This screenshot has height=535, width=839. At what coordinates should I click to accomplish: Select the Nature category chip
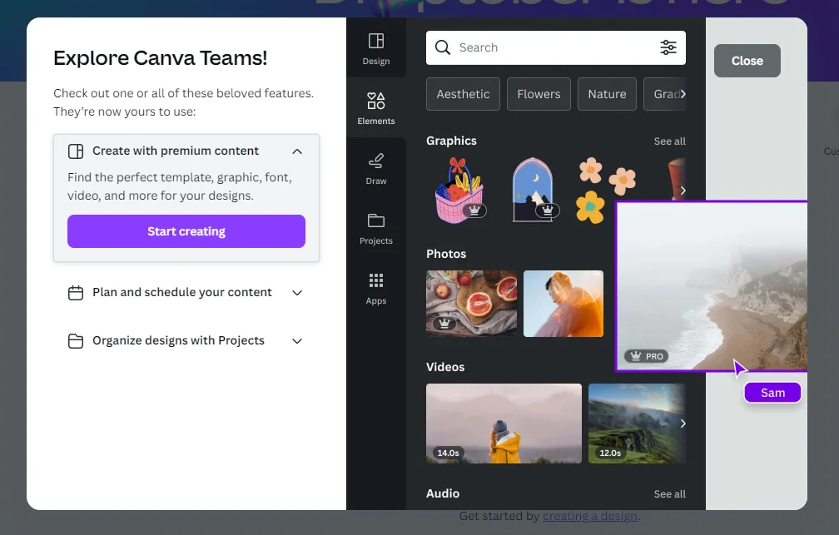click(x=607, y=94)
